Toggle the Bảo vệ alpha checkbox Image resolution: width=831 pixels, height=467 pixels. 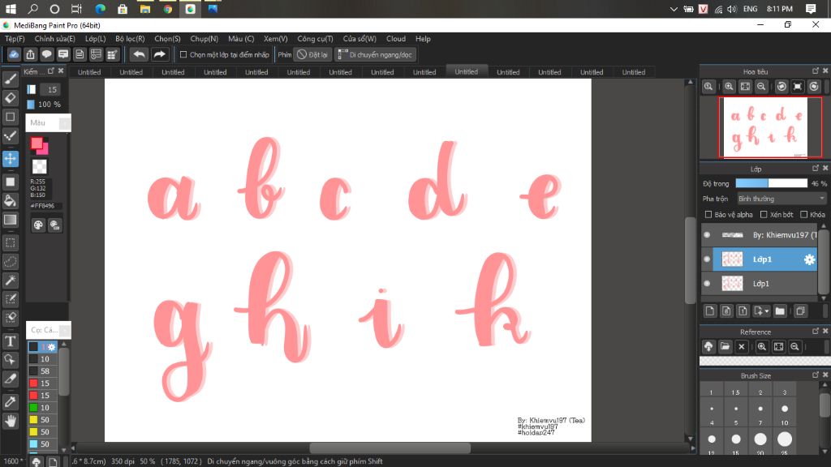(708, 214)
